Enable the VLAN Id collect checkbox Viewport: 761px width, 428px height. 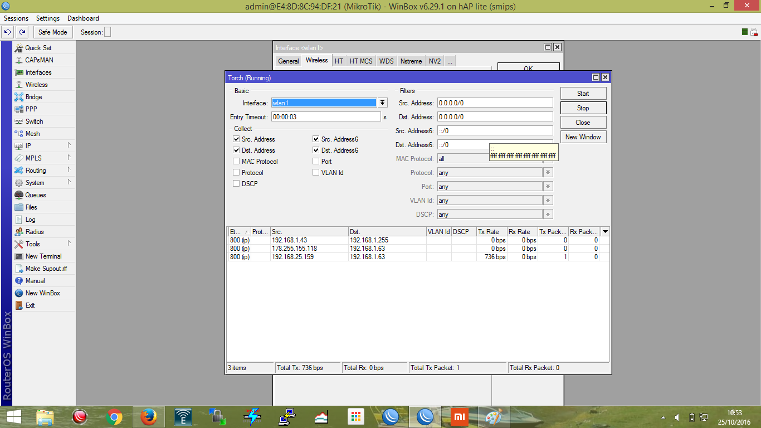click(x=316, y=173)
